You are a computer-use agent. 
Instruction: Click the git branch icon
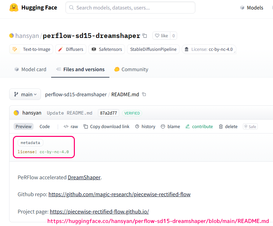tap(16, 94)
